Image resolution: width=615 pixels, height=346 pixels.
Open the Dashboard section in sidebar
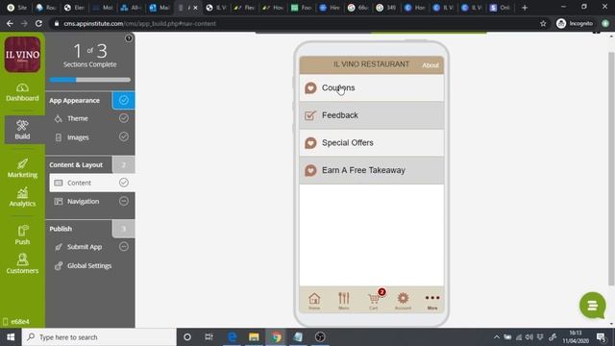22,92
